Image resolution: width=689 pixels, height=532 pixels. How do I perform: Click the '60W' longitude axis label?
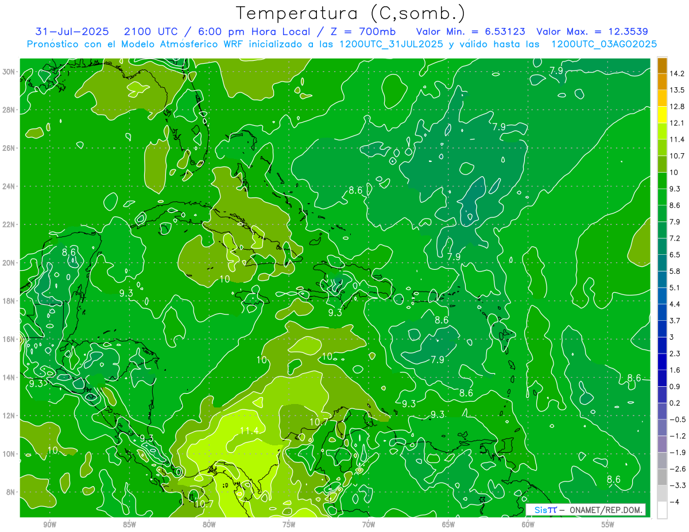(528, 525)
